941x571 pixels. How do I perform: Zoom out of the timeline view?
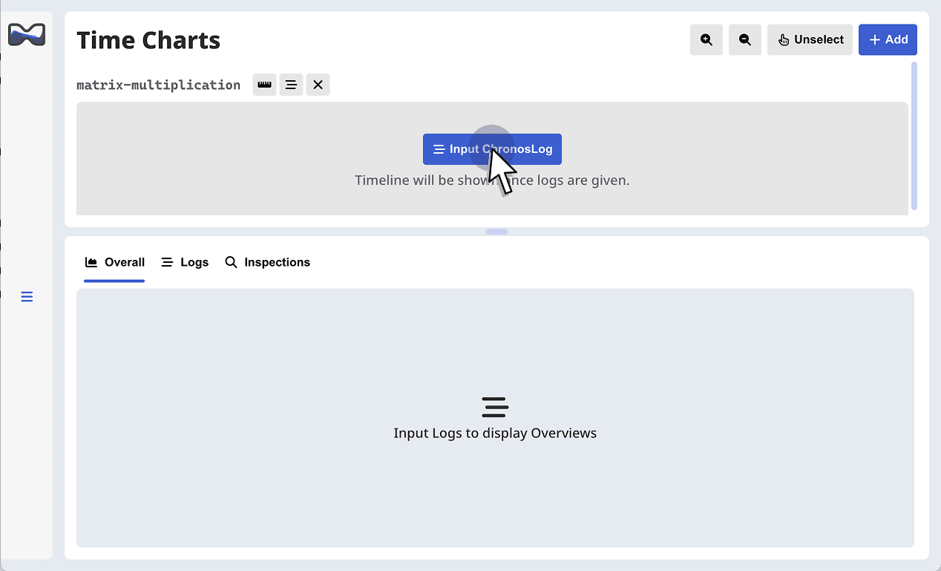click(744, 39)
